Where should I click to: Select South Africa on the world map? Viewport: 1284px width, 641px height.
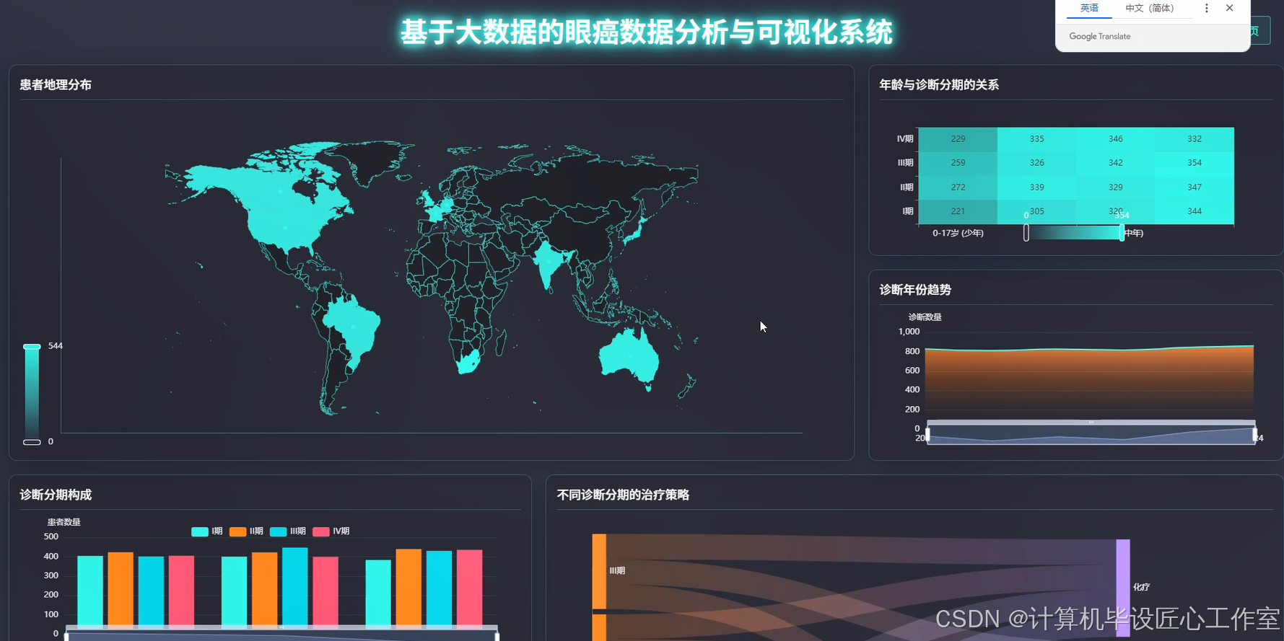pyautogui.click(x=469, y=362)
